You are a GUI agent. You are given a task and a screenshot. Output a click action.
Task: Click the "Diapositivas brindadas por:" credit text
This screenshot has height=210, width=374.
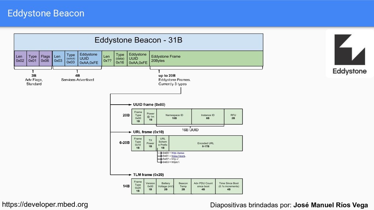coord(251,205)
